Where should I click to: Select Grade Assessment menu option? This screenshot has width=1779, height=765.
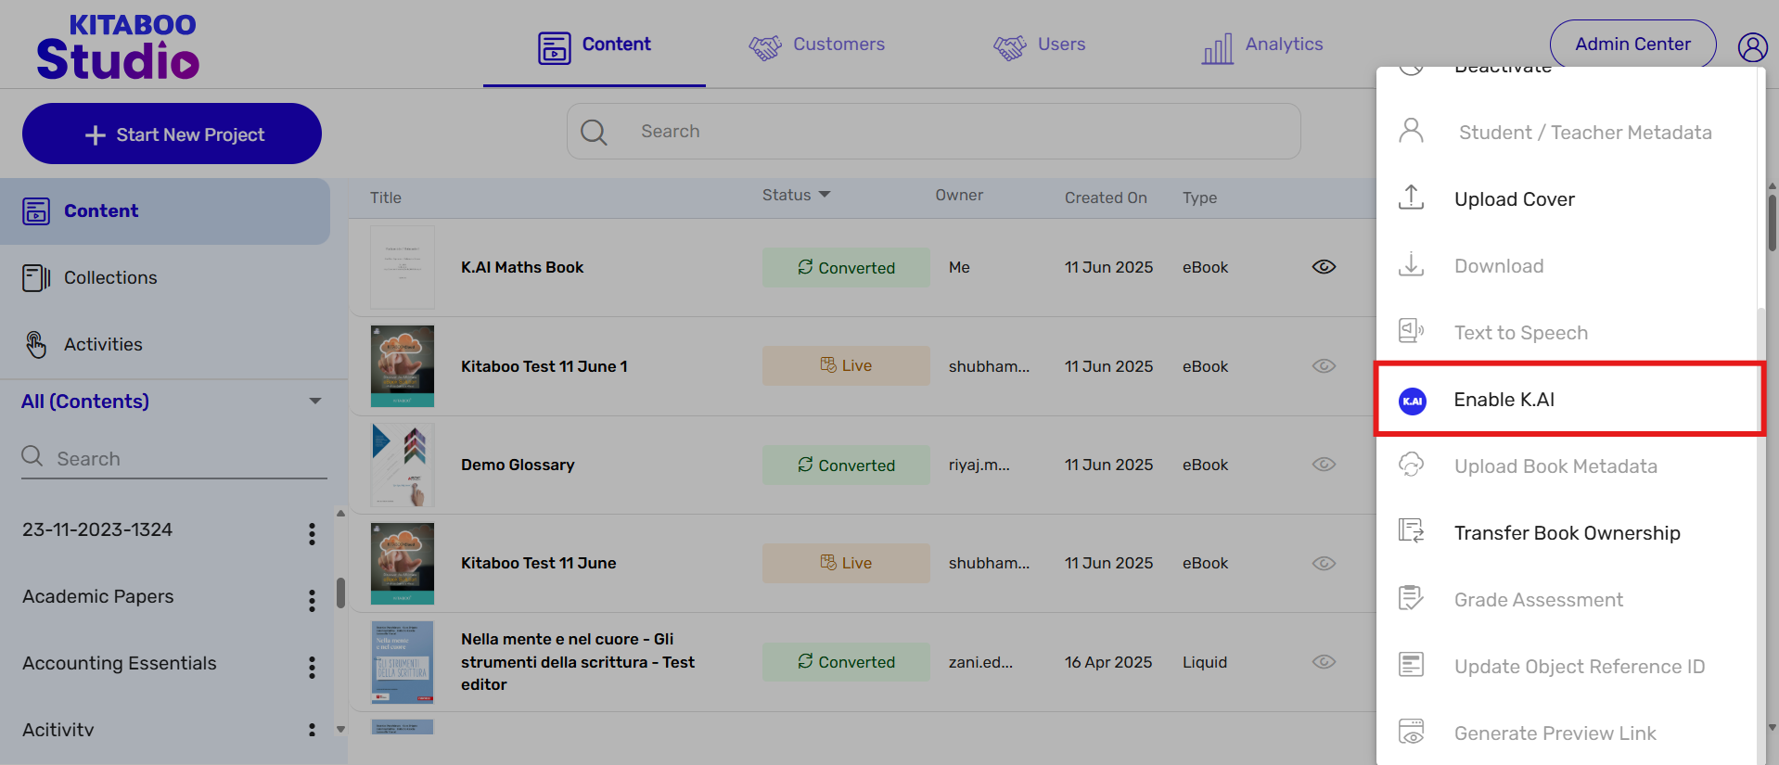click(x=1567, y=600)
